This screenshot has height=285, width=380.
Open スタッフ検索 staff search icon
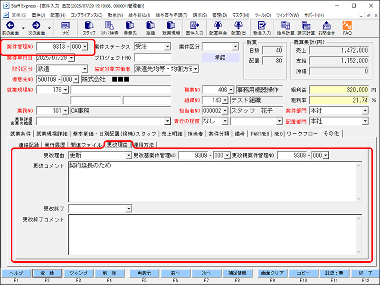pyautogui.click(x=110, y=28)
